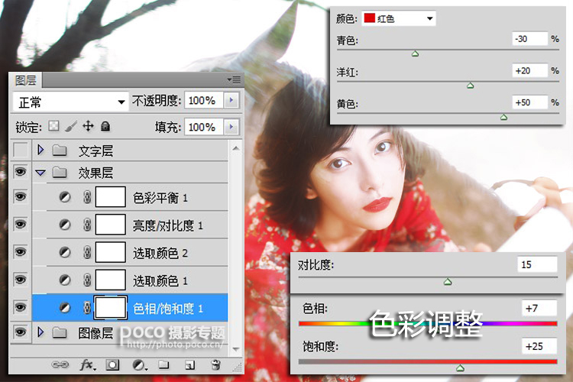Click the 青色 cyan slider handle
The image size is (573, 382).
(415, 53)
